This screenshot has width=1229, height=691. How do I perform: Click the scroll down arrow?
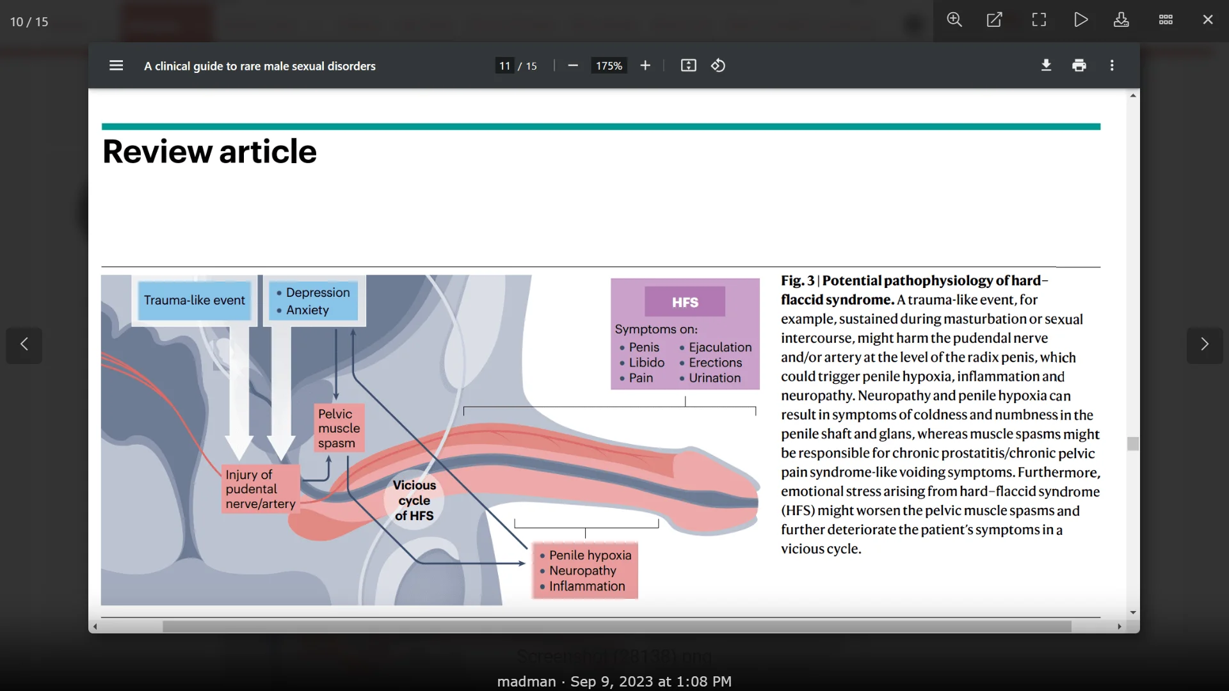point(1133,612)
